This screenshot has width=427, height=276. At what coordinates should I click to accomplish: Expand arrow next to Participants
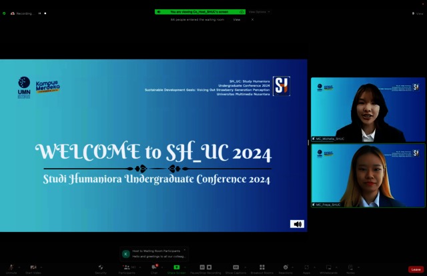[140, 267]
